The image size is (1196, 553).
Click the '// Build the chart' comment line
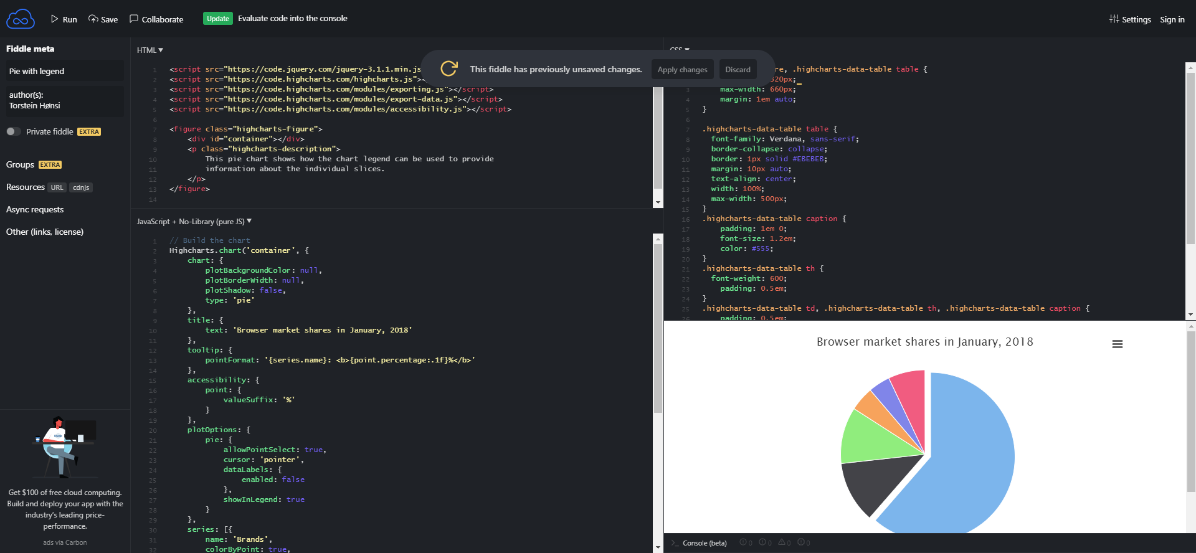210,240
